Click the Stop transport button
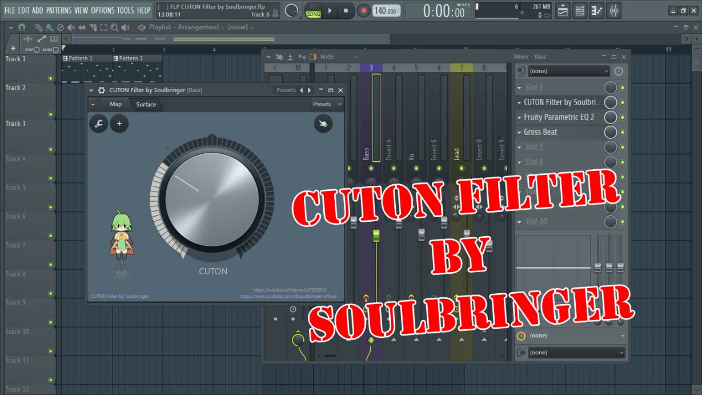This screenshot has width=702, height=395. coord(346,10)
